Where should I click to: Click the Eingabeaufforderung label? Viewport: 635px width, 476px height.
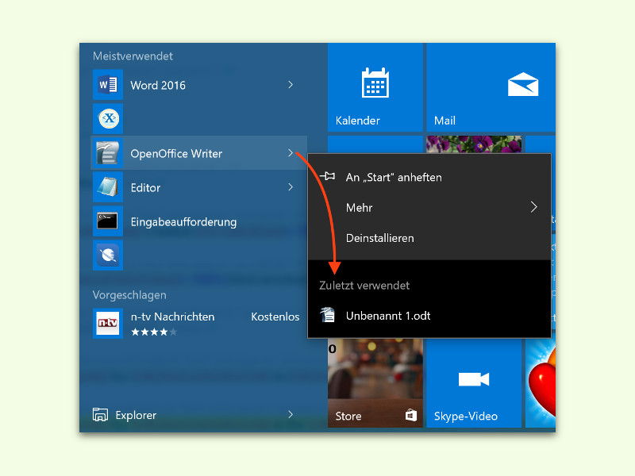(183, 222)
